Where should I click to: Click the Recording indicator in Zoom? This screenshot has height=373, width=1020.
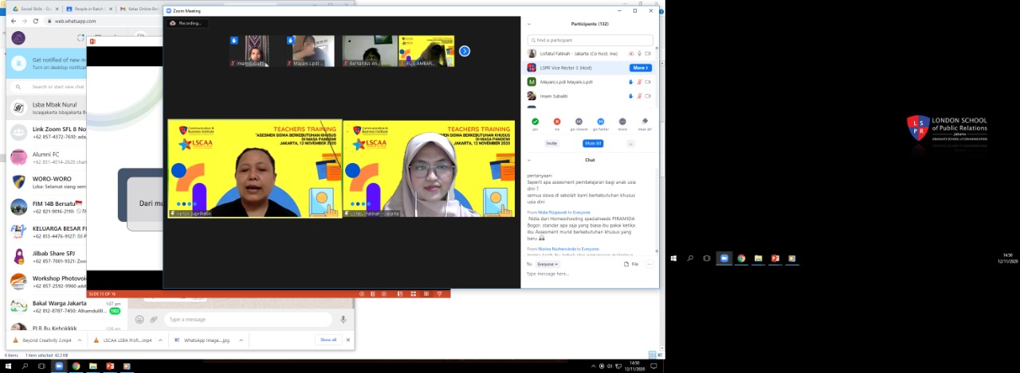click(x=188, y=23)
